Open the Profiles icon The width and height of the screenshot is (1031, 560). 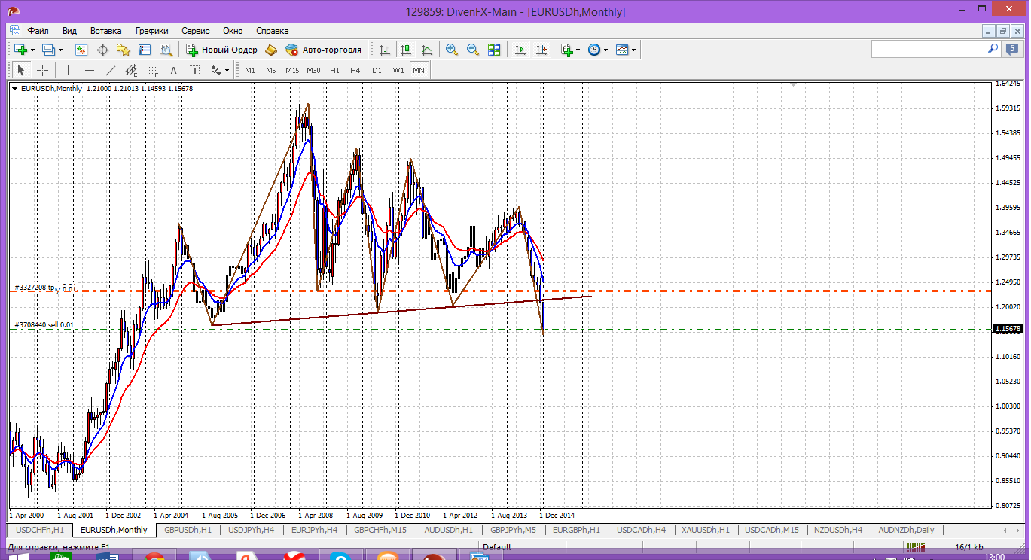coord(49,50)
